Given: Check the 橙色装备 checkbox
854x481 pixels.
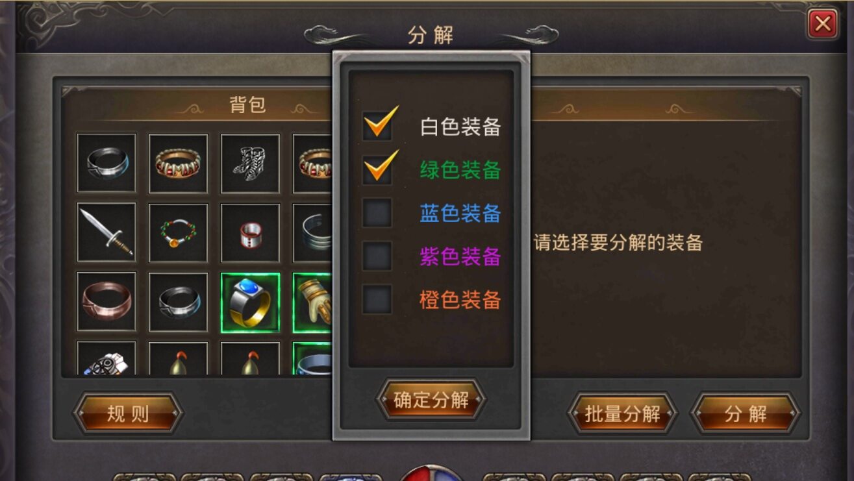Looking at the screenshot, I should 377,299.
